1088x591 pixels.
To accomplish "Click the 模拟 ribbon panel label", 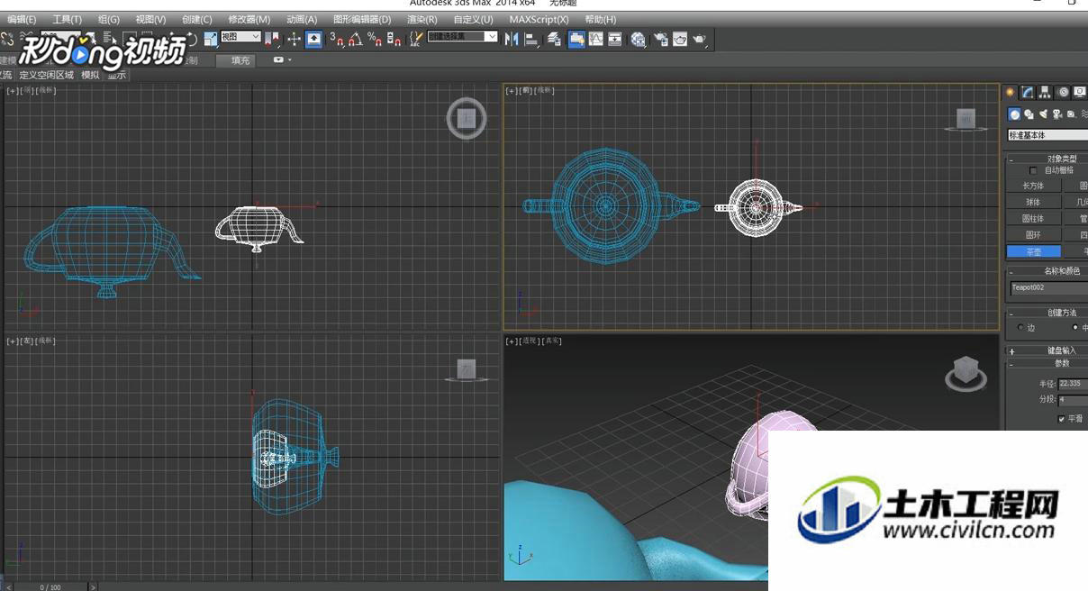I will click(x=90, y=75).
